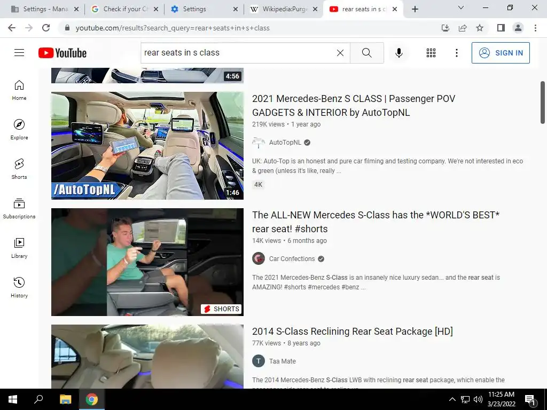Go back with browser back arrow
Viewport: 547px width, 410px height.
pyautogui.click(x=12, y=28)
